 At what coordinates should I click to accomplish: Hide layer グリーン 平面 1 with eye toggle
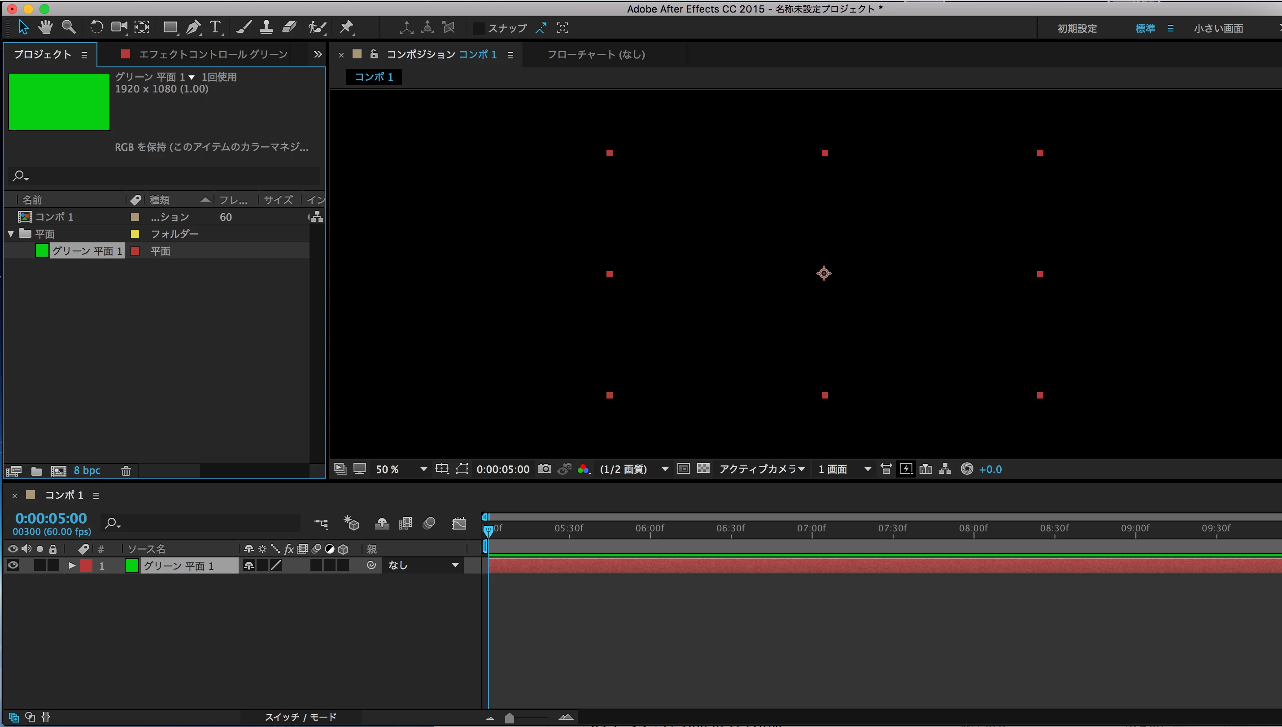[x=13, y=565]
